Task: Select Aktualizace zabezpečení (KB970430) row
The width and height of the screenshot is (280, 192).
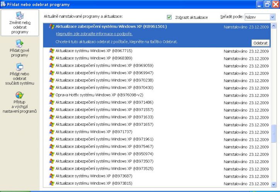Action: click(x=157, y=88)
